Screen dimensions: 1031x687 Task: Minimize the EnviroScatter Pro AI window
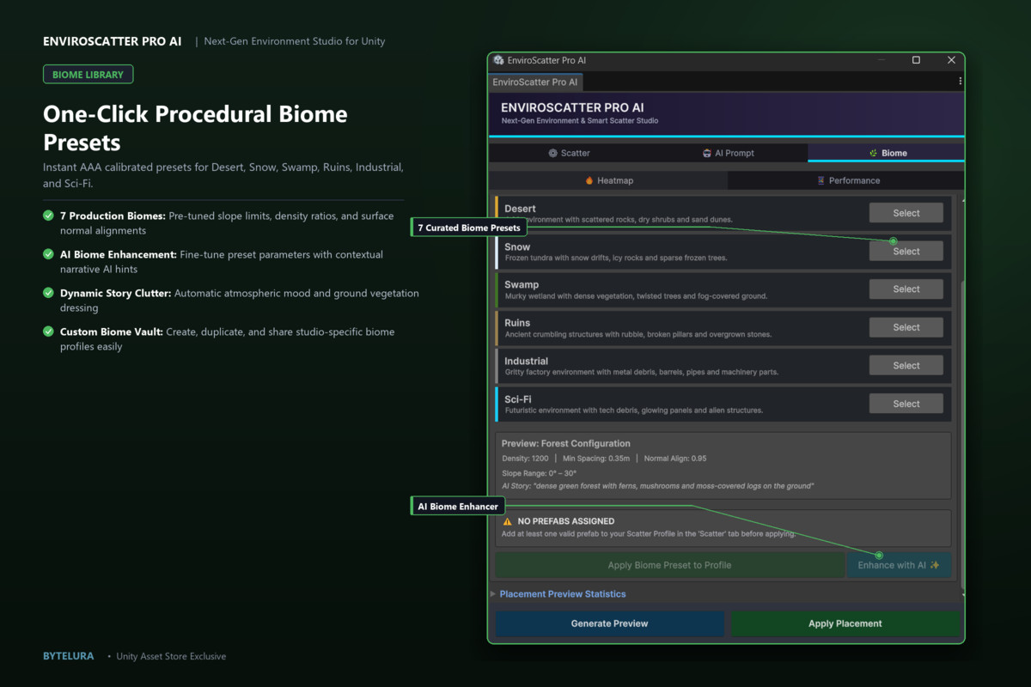(881, 60)
